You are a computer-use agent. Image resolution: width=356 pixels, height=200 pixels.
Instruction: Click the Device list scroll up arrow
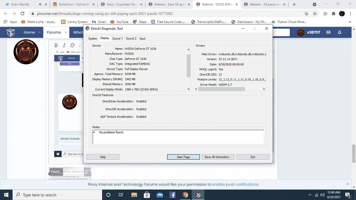point(189,49)
